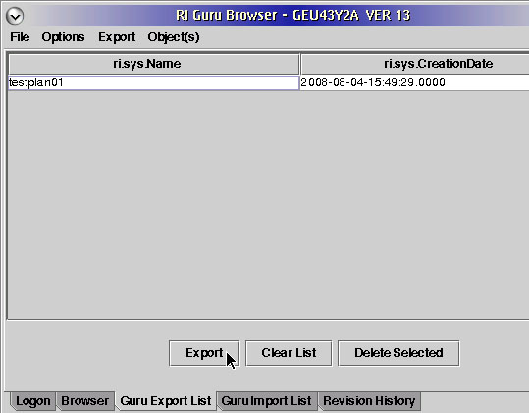
Task: Select the 2008-08-04 creation date cell
Action: click(414, 83)
